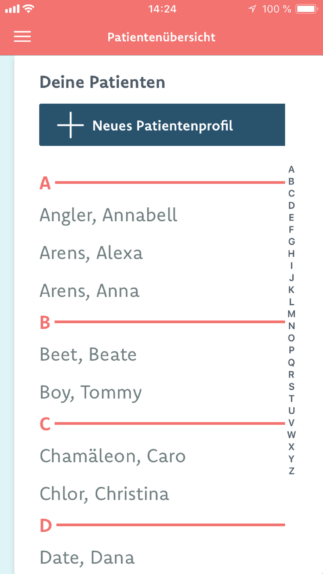Tap the location arrow status icon
This screenshot has width=323, height=574.
(252, 9)
